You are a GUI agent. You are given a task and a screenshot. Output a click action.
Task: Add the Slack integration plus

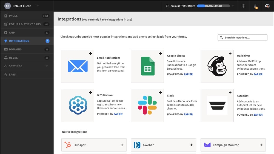pyautogui.click(x=160, y=93)
